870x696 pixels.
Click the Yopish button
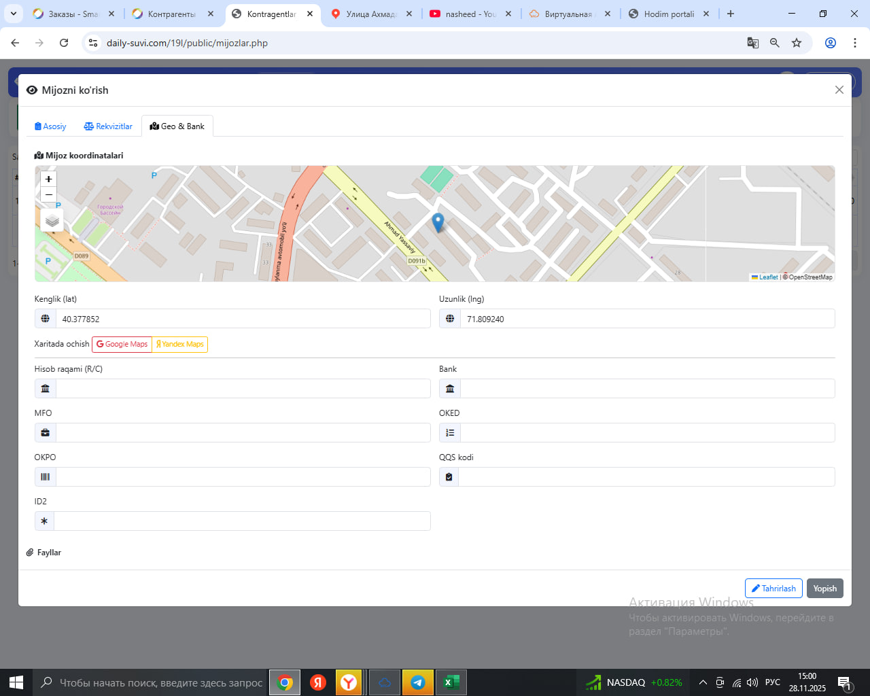824,589
